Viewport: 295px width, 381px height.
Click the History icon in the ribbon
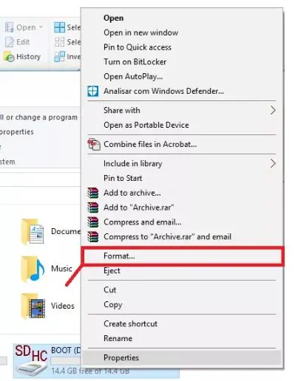[x=10, y=57]
